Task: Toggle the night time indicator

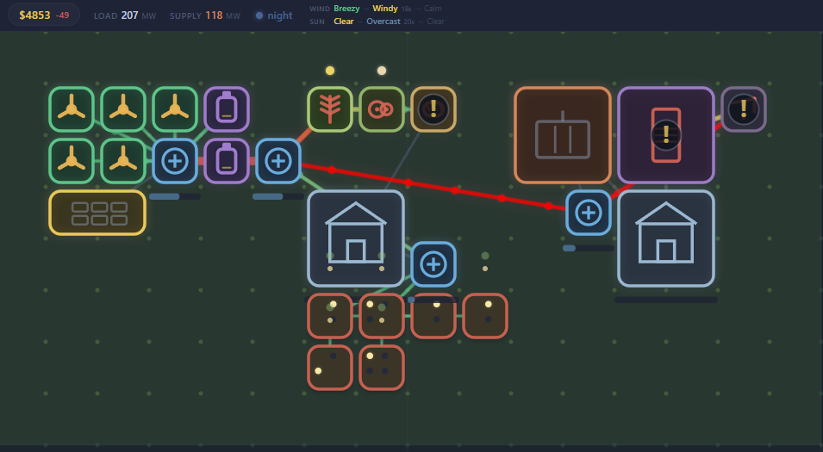Action: [273, 15]
